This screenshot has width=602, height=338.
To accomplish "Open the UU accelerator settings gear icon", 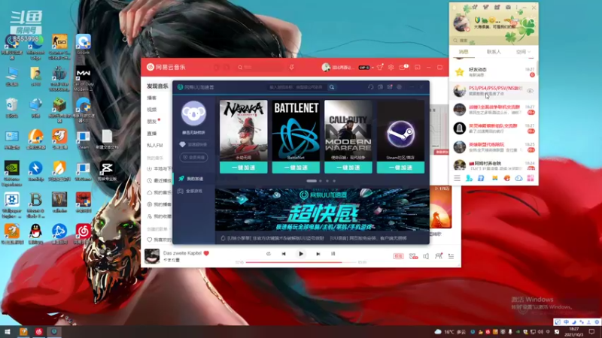I will pyautogui.click(x=400, y=87).
